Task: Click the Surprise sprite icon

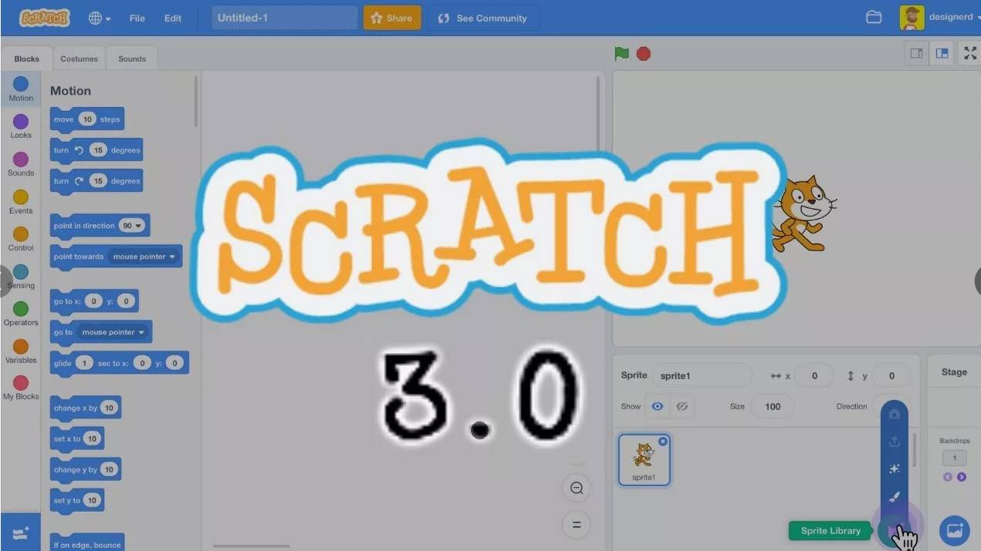Action: point(895,469)
